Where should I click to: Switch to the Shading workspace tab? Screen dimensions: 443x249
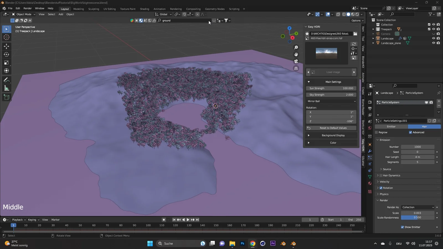[x=144, y=9]
